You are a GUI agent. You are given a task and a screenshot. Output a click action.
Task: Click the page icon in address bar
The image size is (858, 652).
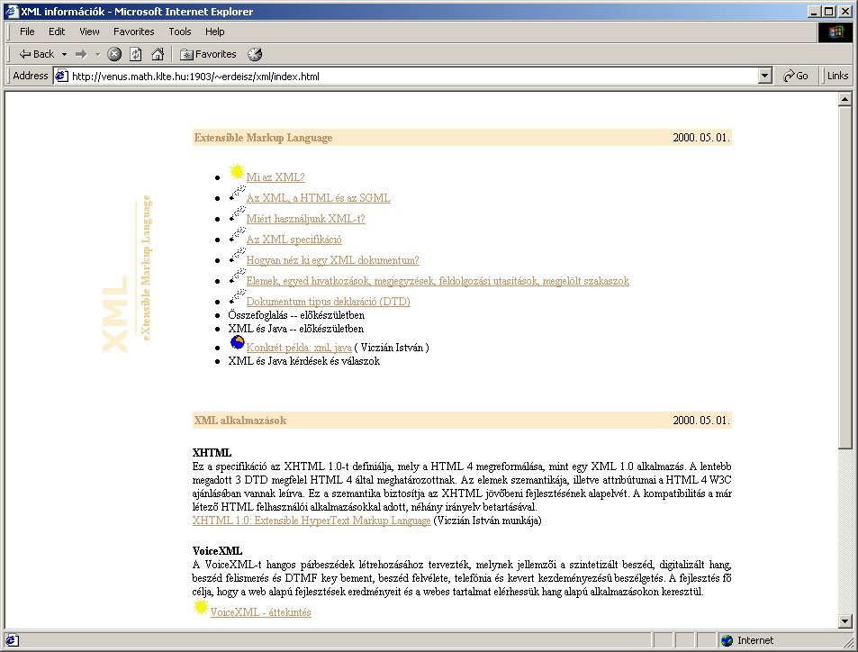62,76
